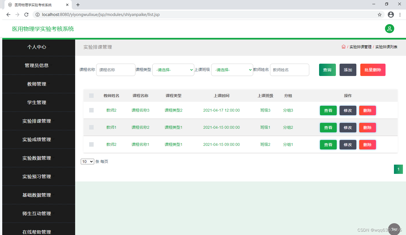Click the 教师姓名 column header
Screen dimensions: 406x235
pyautogui.click(x=111, y=96)
